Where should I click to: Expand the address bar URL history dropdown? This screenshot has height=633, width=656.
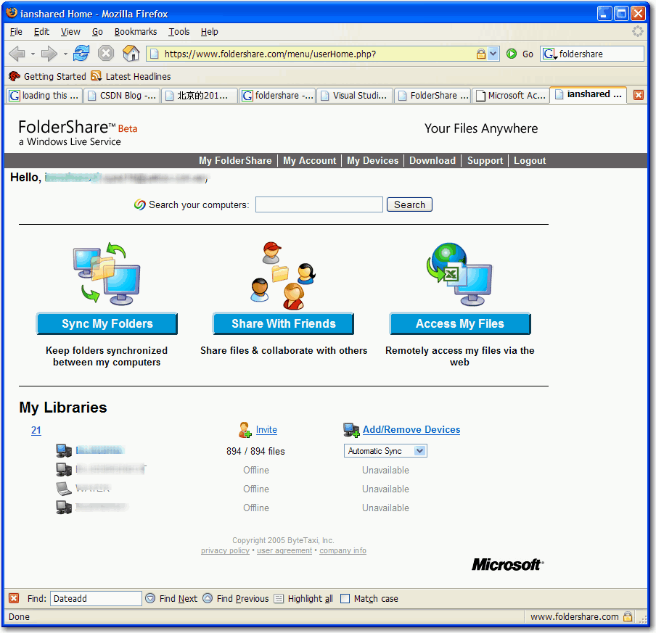[x=493, y=54]
